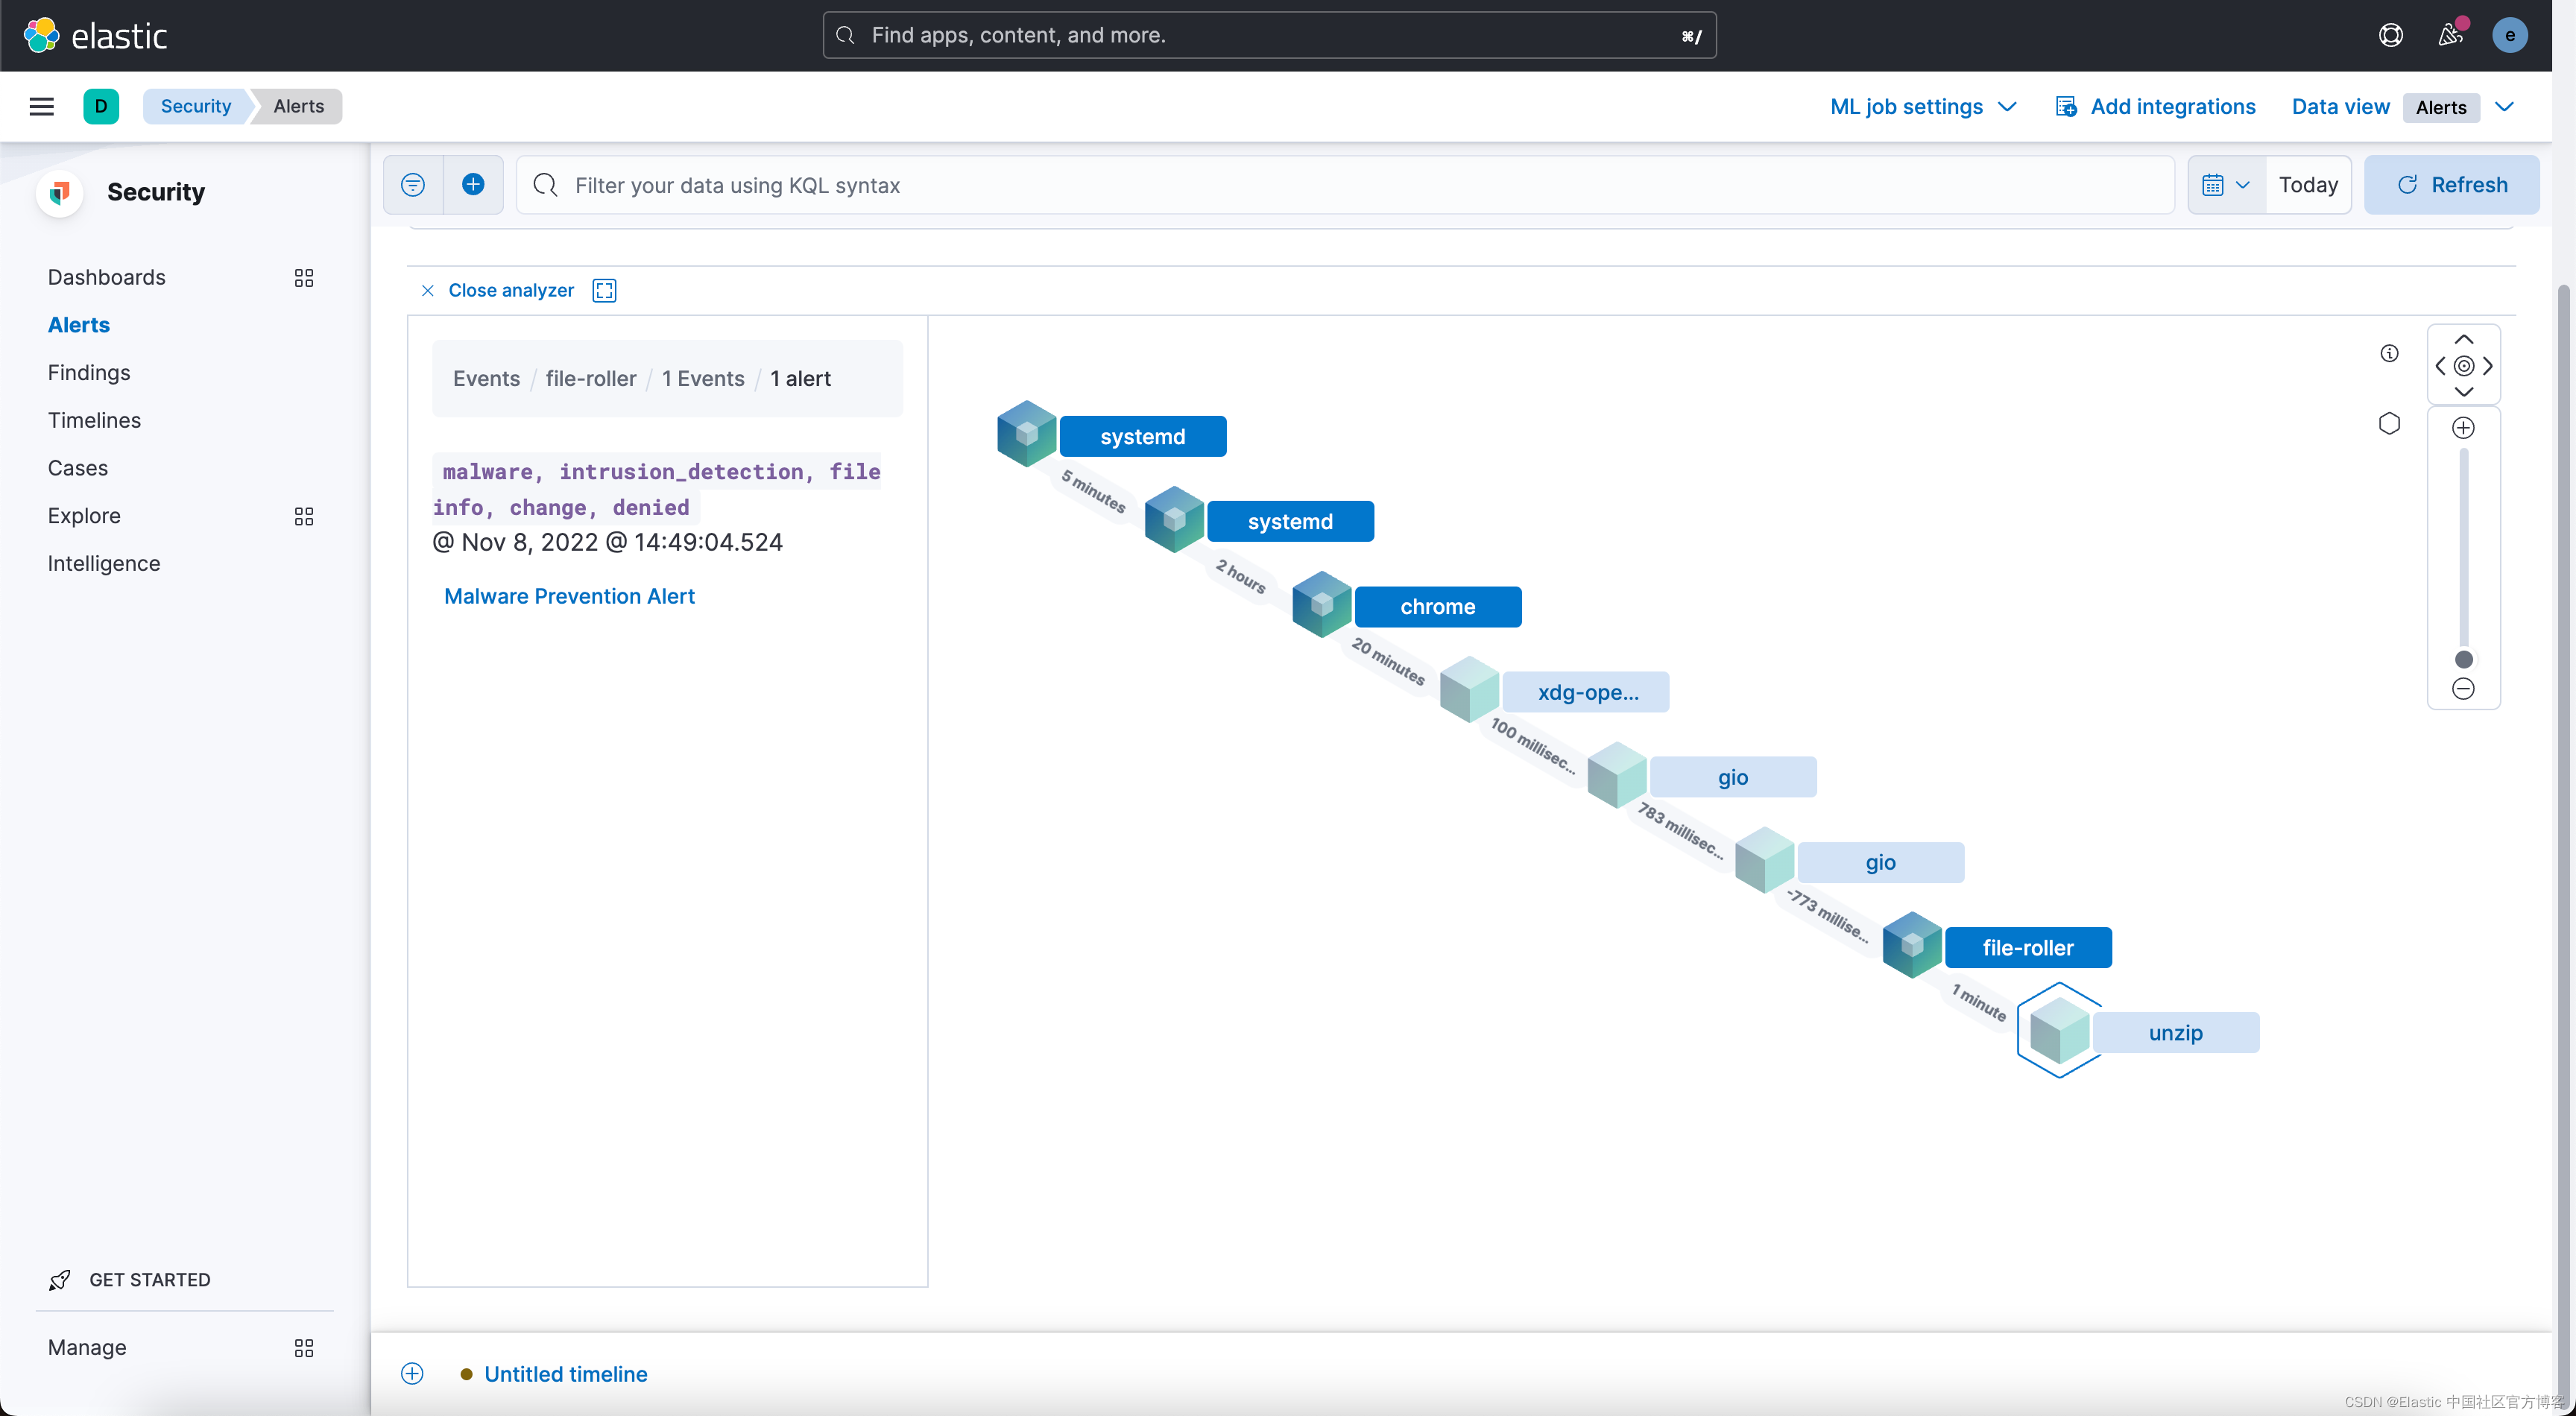Viewport: 2576px width, 1416px height.
Task: Select the chrome process label
Action: pos(1437,607)
